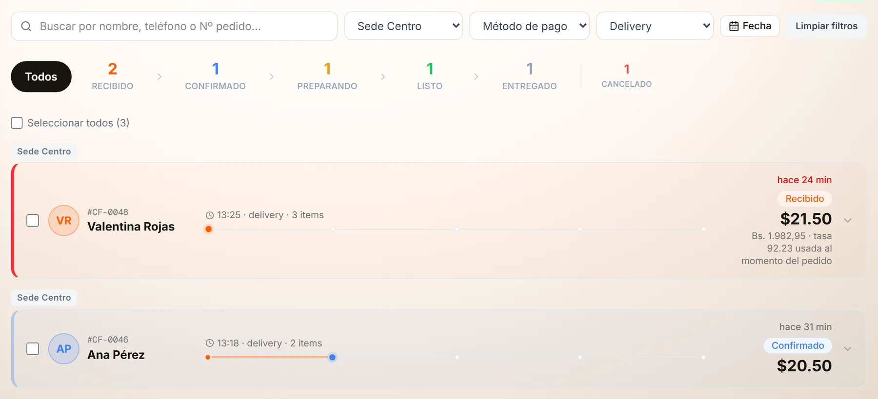
Task: Tick the Seleccionar todos checkbox
Action: click(x=17, y=123)
